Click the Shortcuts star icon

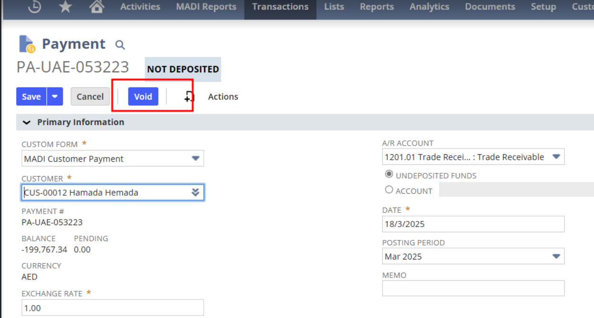(x=65, y=7)
